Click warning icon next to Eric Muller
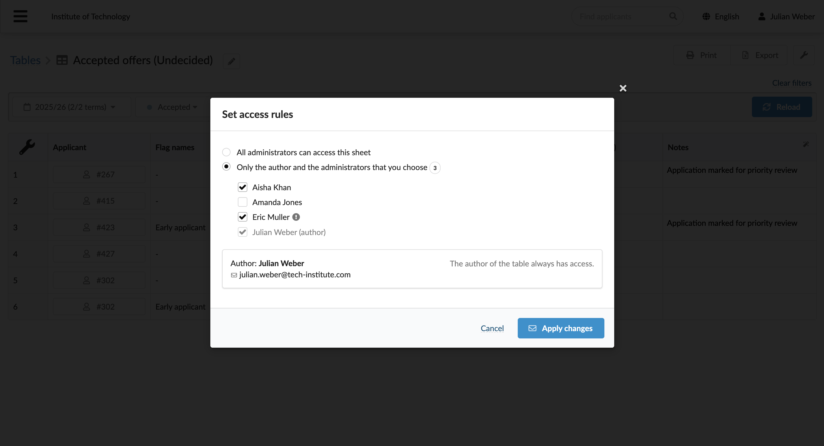Screen dimensions: 824x446 296,217
